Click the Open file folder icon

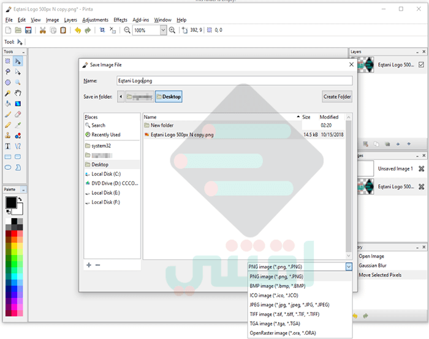(x=18, y=30)
